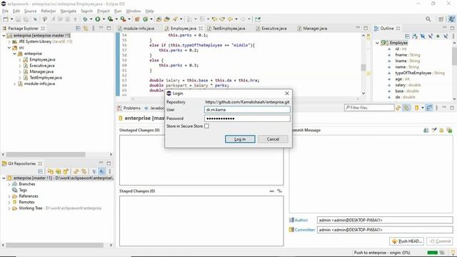Click remove-all icon in Staged Changes header

279,191
